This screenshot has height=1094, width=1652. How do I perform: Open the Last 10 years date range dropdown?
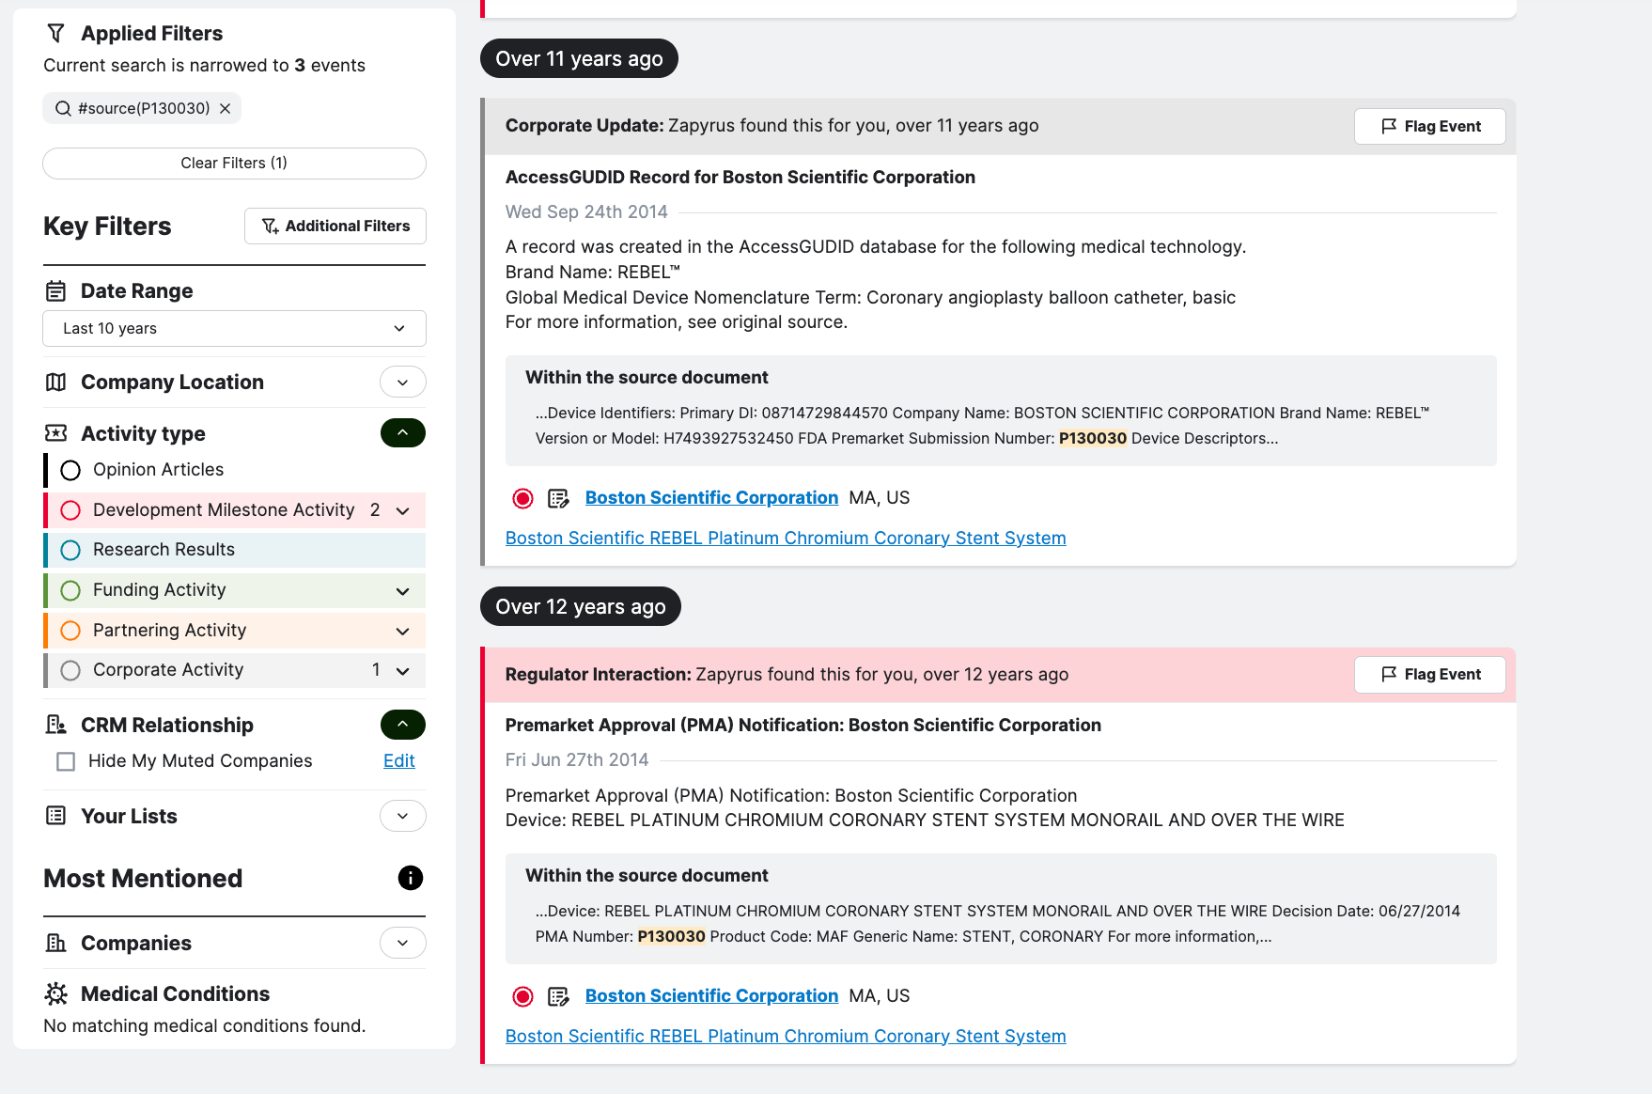[x=234, y=329]
